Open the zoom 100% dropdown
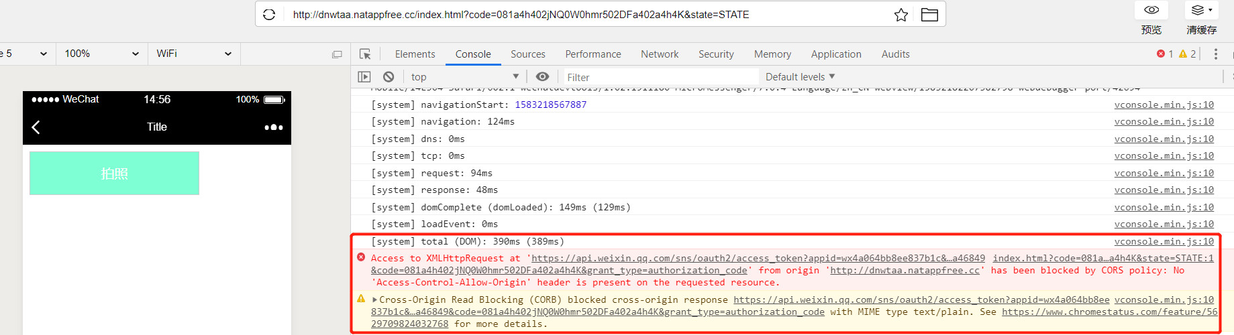This screenshot has height=335, width=1234. (101, 54)
